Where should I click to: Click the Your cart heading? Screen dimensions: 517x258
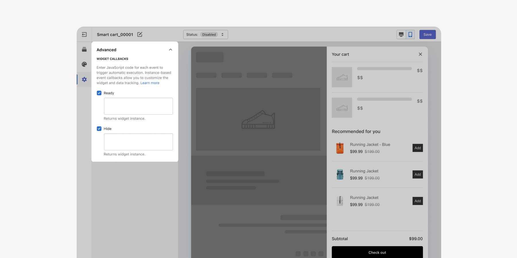point(340,54)
